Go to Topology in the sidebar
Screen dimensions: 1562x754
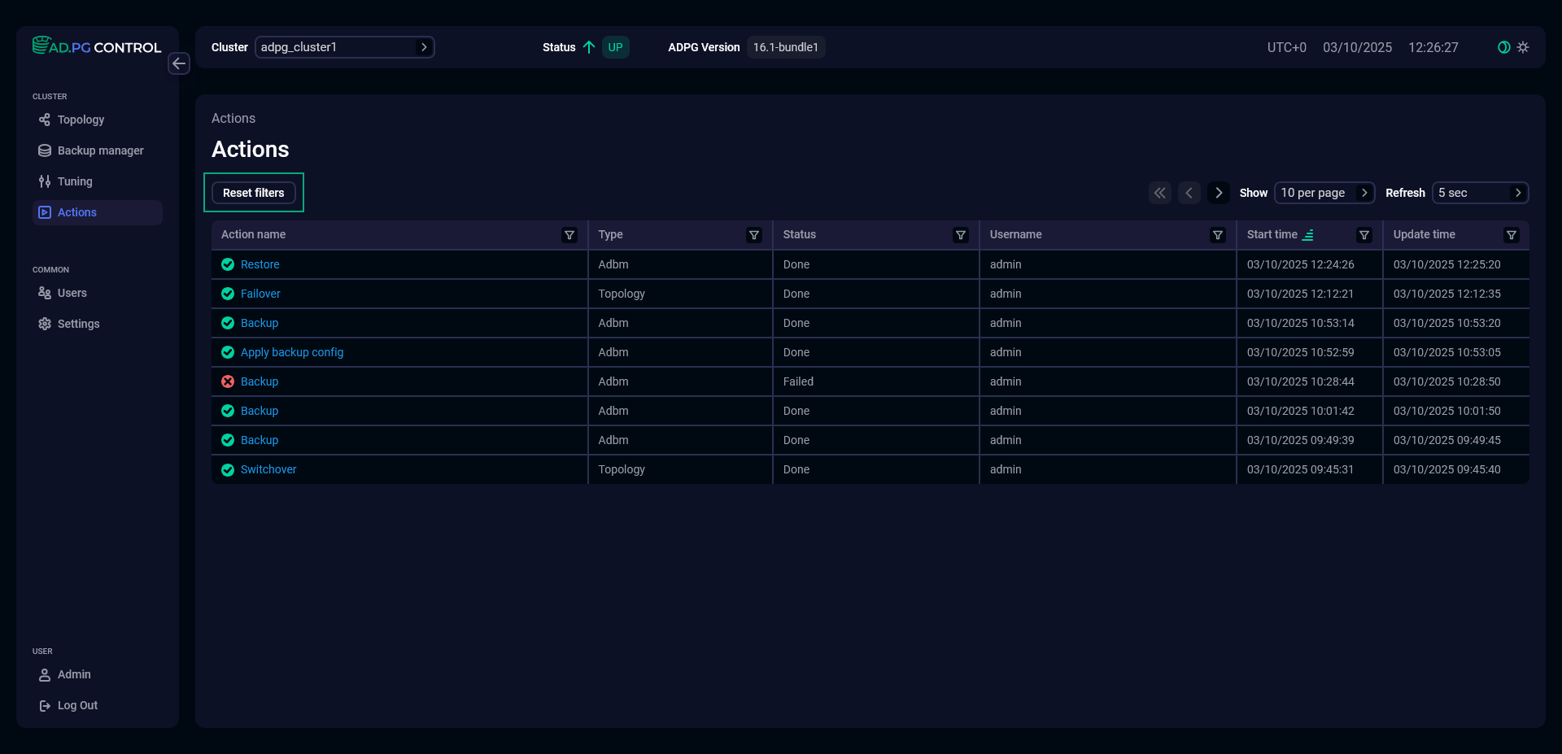(x=81, y=120)
